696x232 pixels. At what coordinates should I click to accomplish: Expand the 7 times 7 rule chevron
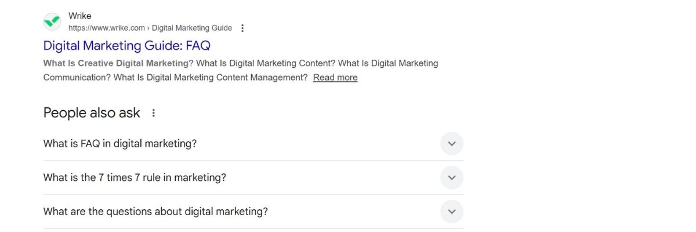[x=452, y=177]
